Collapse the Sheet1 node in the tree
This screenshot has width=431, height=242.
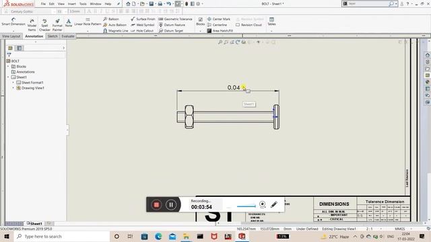[x=8, y=77]
